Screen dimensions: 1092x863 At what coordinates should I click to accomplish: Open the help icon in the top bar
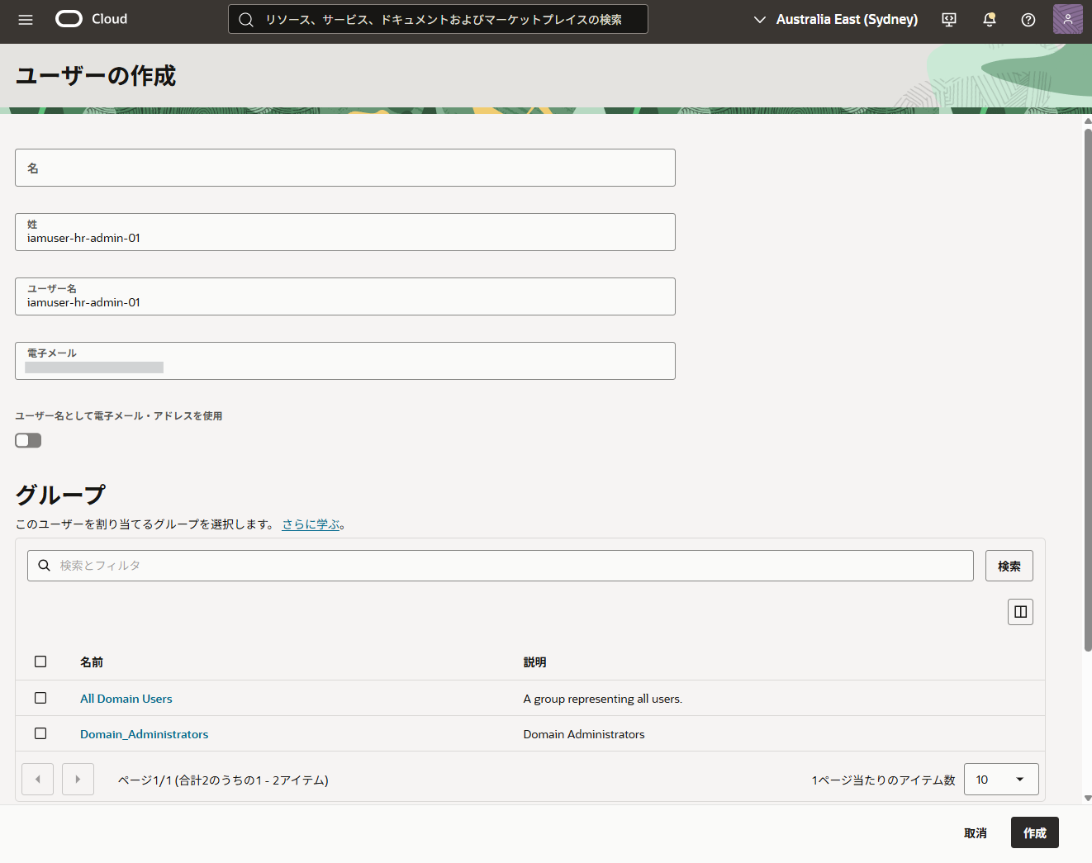[x=1028, y=19]
